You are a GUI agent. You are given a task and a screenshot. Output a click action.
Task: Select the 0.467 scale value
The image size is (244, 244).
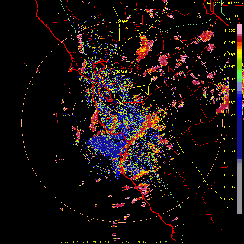[230, 151]
